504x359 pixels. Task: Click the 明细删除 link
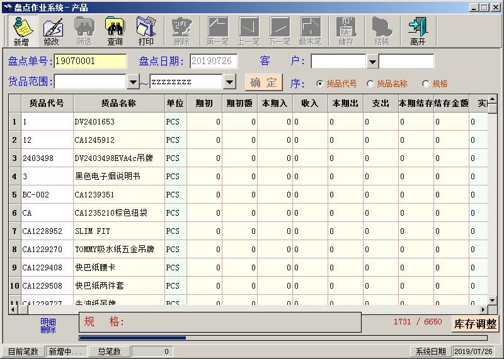coord(49,325)
